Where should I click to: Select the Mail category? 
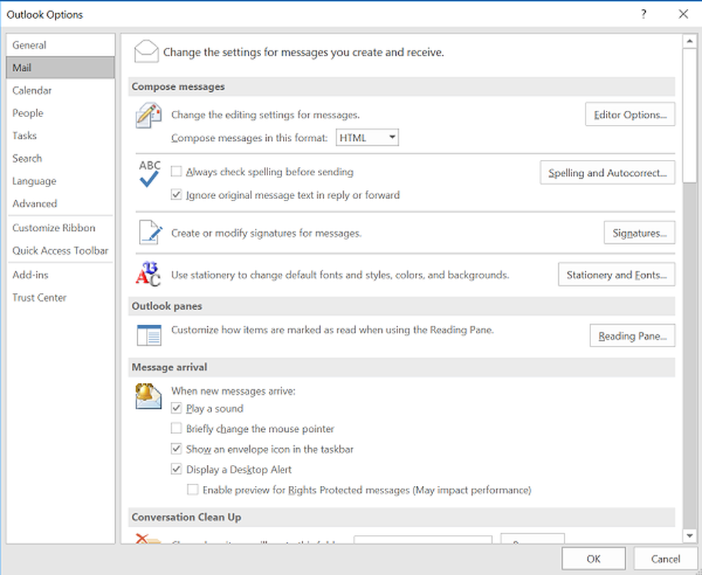coord(60,67)
